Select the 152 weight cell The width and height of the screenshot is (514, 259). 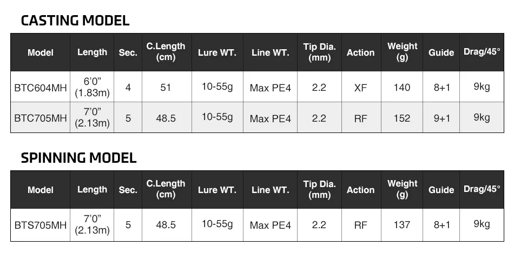[402, 118]
